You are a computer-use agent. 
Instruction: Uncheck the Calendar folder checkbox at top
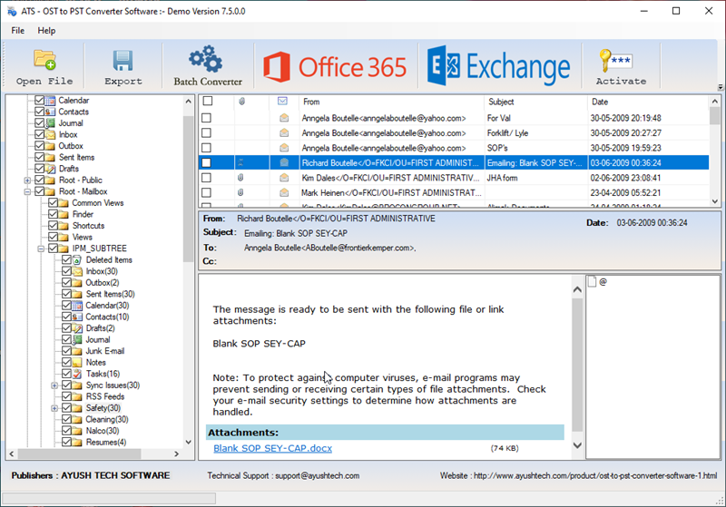coord(40,101)
